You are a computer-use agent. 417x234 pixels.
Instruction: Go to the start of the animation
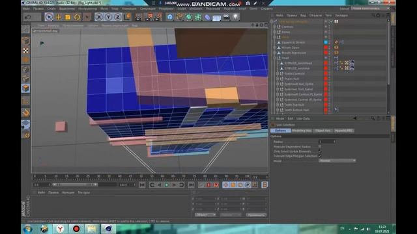[x=142, y=185]
